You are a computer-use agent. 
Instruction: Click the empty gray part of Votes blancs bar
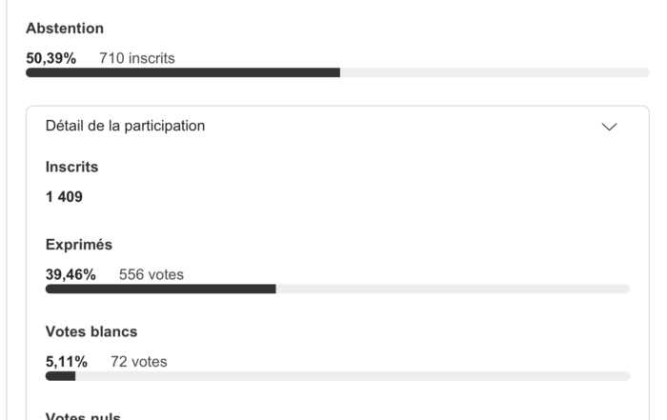(x=353, y=375)
